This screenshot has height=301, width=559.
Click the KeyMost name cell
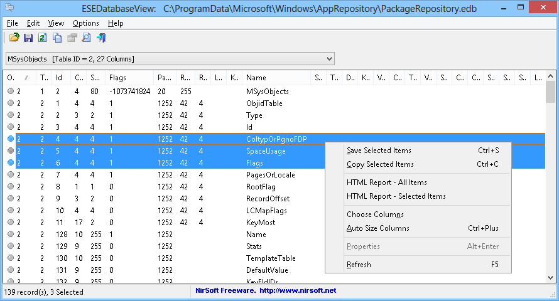261,223
